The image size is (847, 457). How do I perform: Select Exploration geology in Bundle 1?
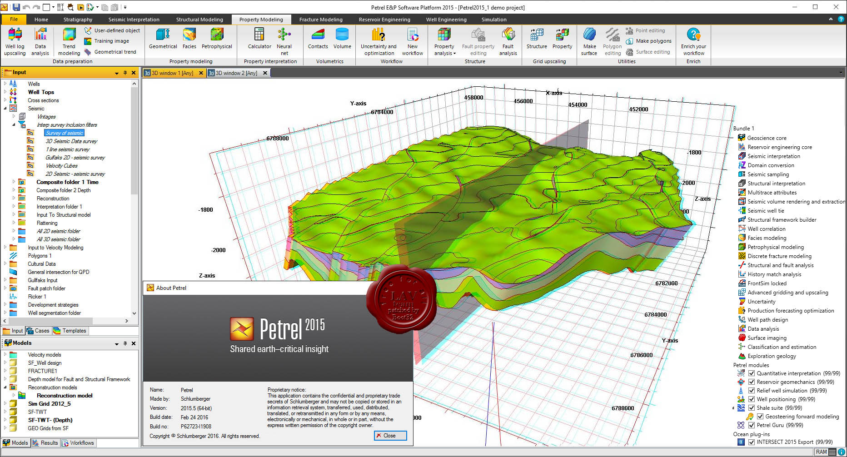772,356
